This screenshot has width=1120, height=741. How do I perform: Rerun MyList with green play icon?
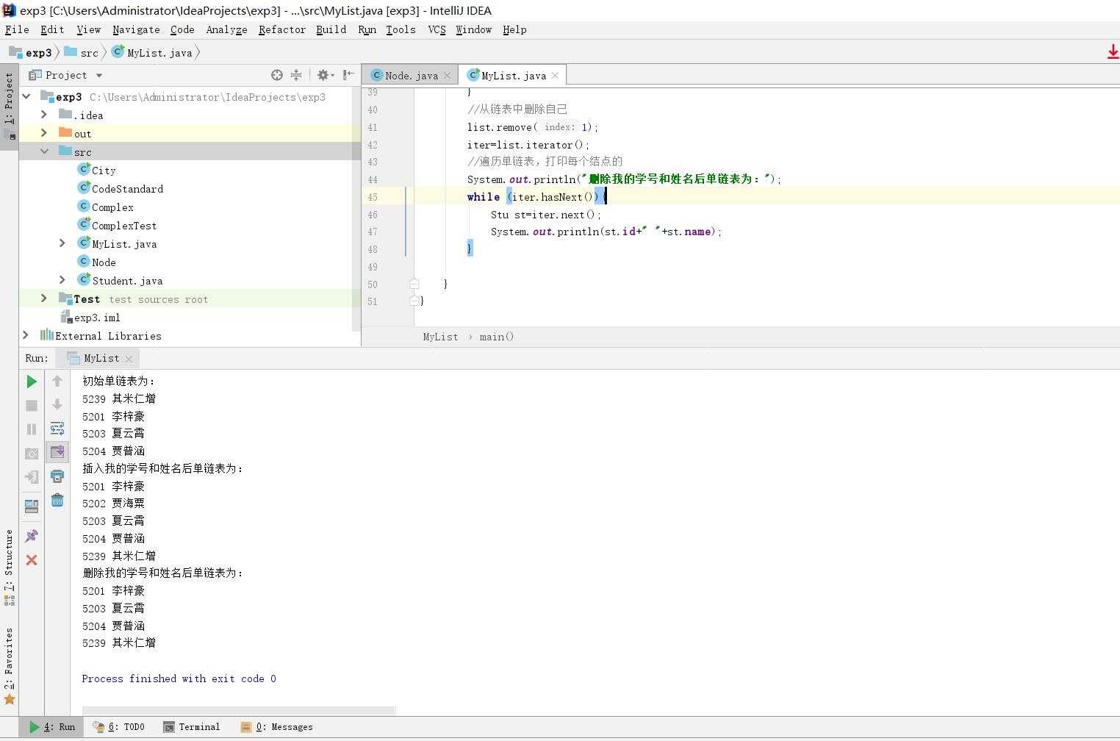click(x=32, y=382)
